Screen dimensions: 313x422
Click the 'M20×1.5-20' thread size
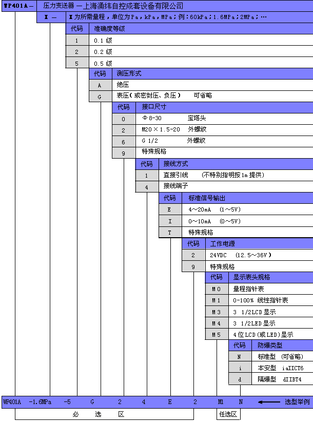161,129
